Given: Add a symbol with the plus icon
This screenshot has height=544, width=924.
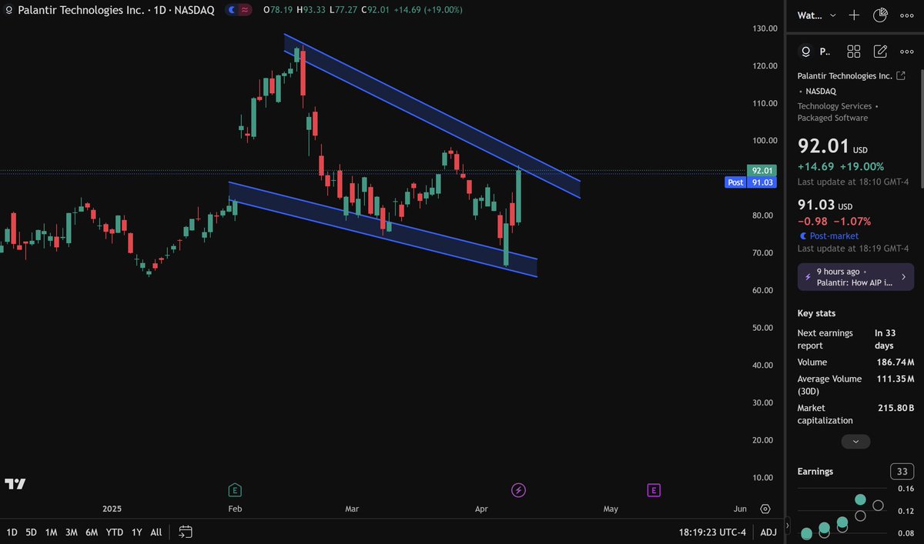Looking at the screenshot, I should (x=854, y=15).
